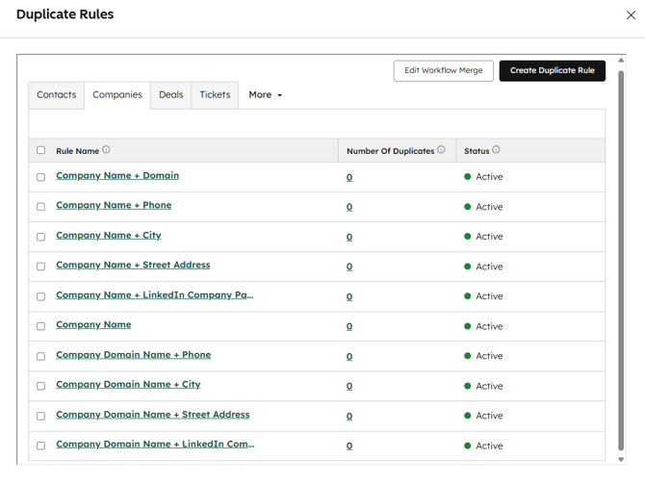This screenshot has width=645, height=484.
Task: Expand the More tabs dropdown
Action: (266, 95)
